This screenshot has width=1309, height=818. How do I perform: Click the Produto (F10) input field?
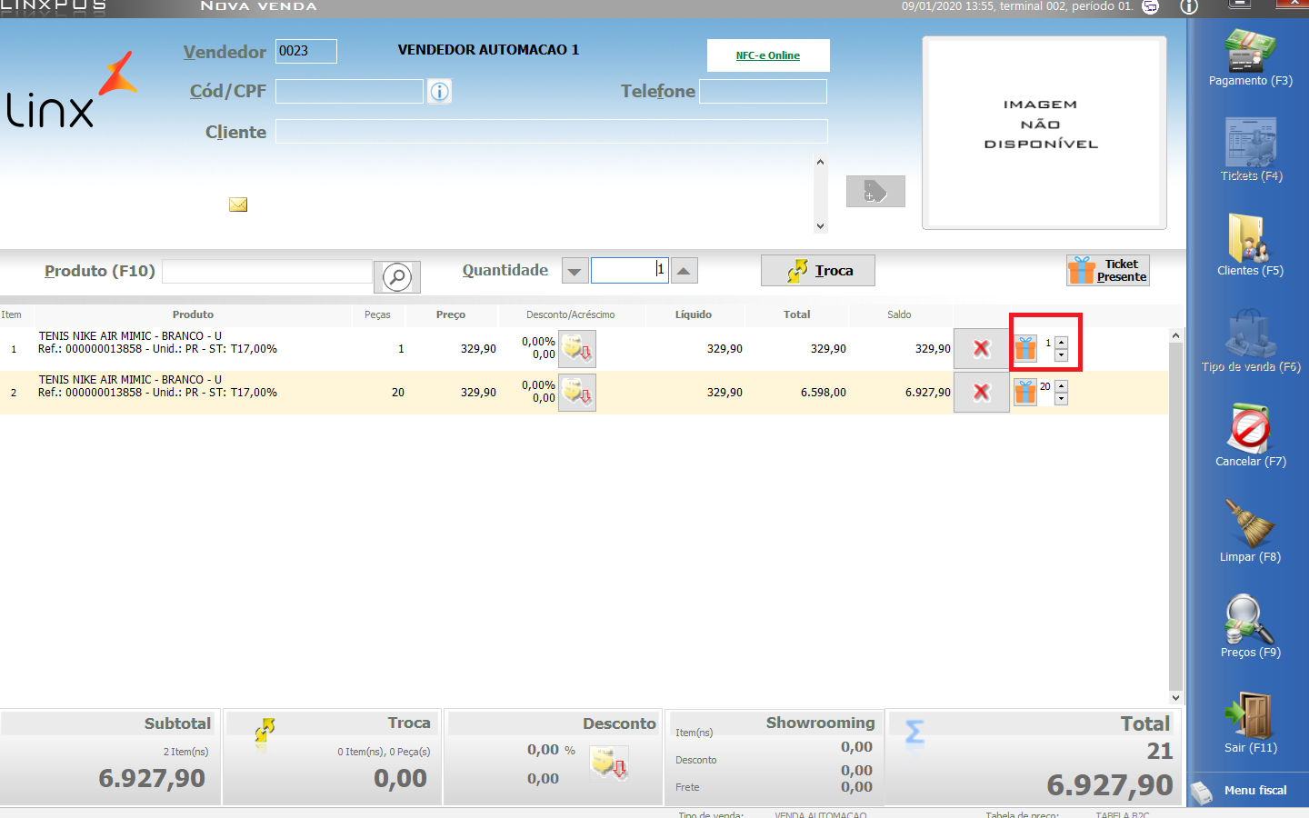[x=267, y=271]
